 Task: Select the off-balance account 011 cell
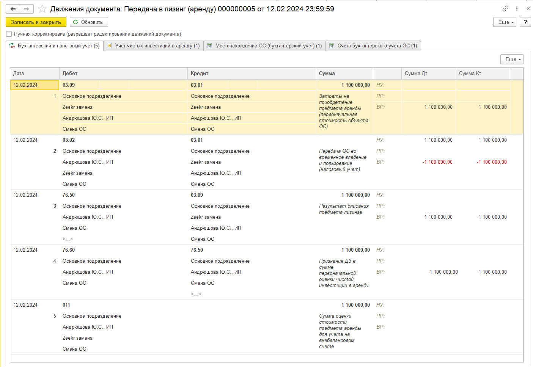click(66, 305)
